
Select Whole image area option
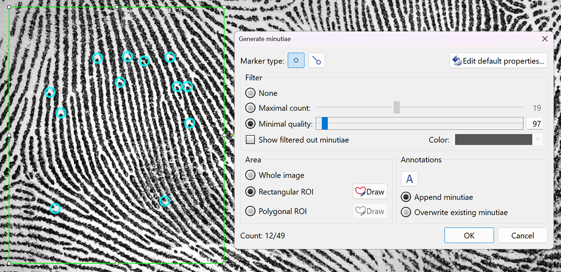point(251,175)
